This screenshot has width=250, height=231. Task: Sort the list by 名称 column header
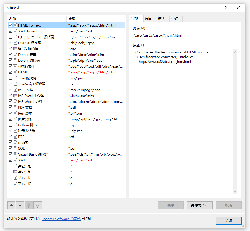click(x=37, y=19)
